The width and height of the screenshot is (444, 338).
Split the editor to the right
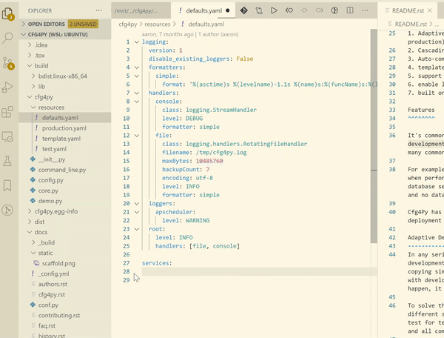click(350, 10)
